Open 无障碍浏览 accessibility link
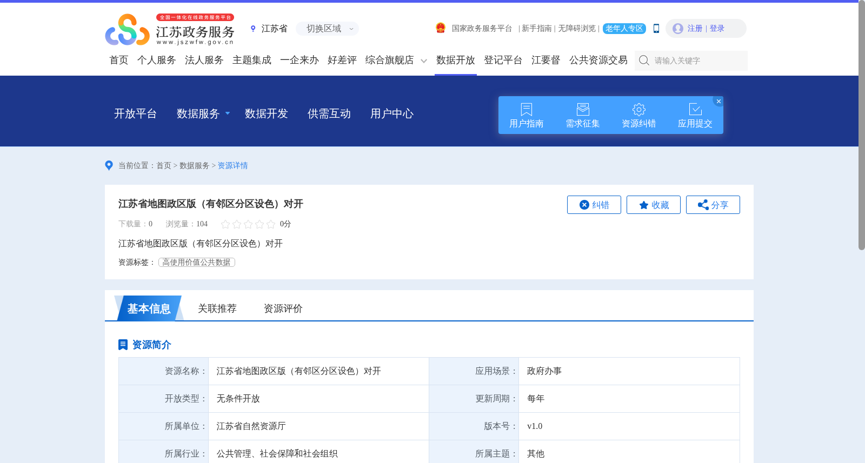865x463 pixels. [x=577, y=29]
